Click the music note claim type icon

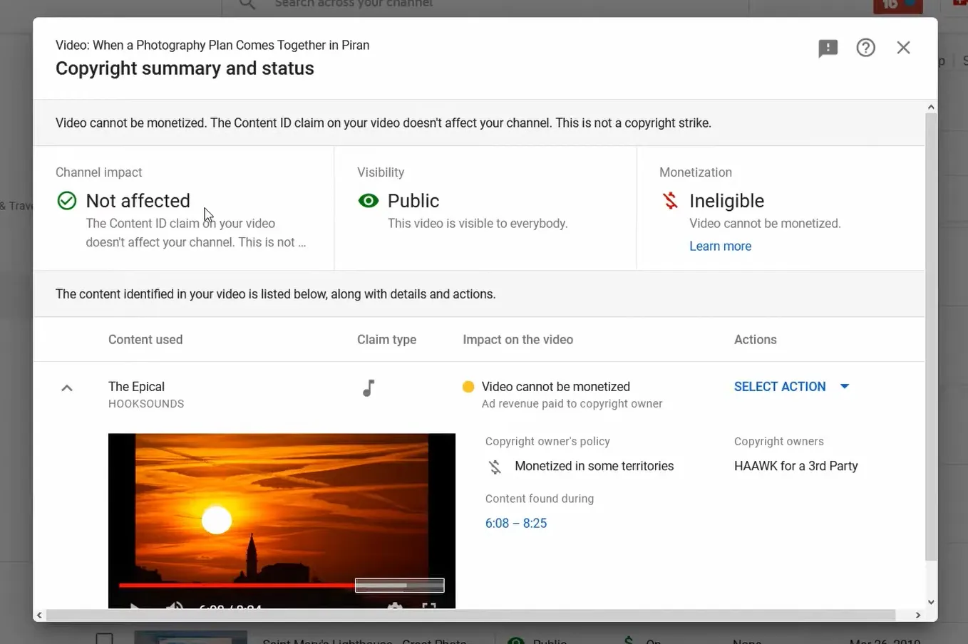369,388
